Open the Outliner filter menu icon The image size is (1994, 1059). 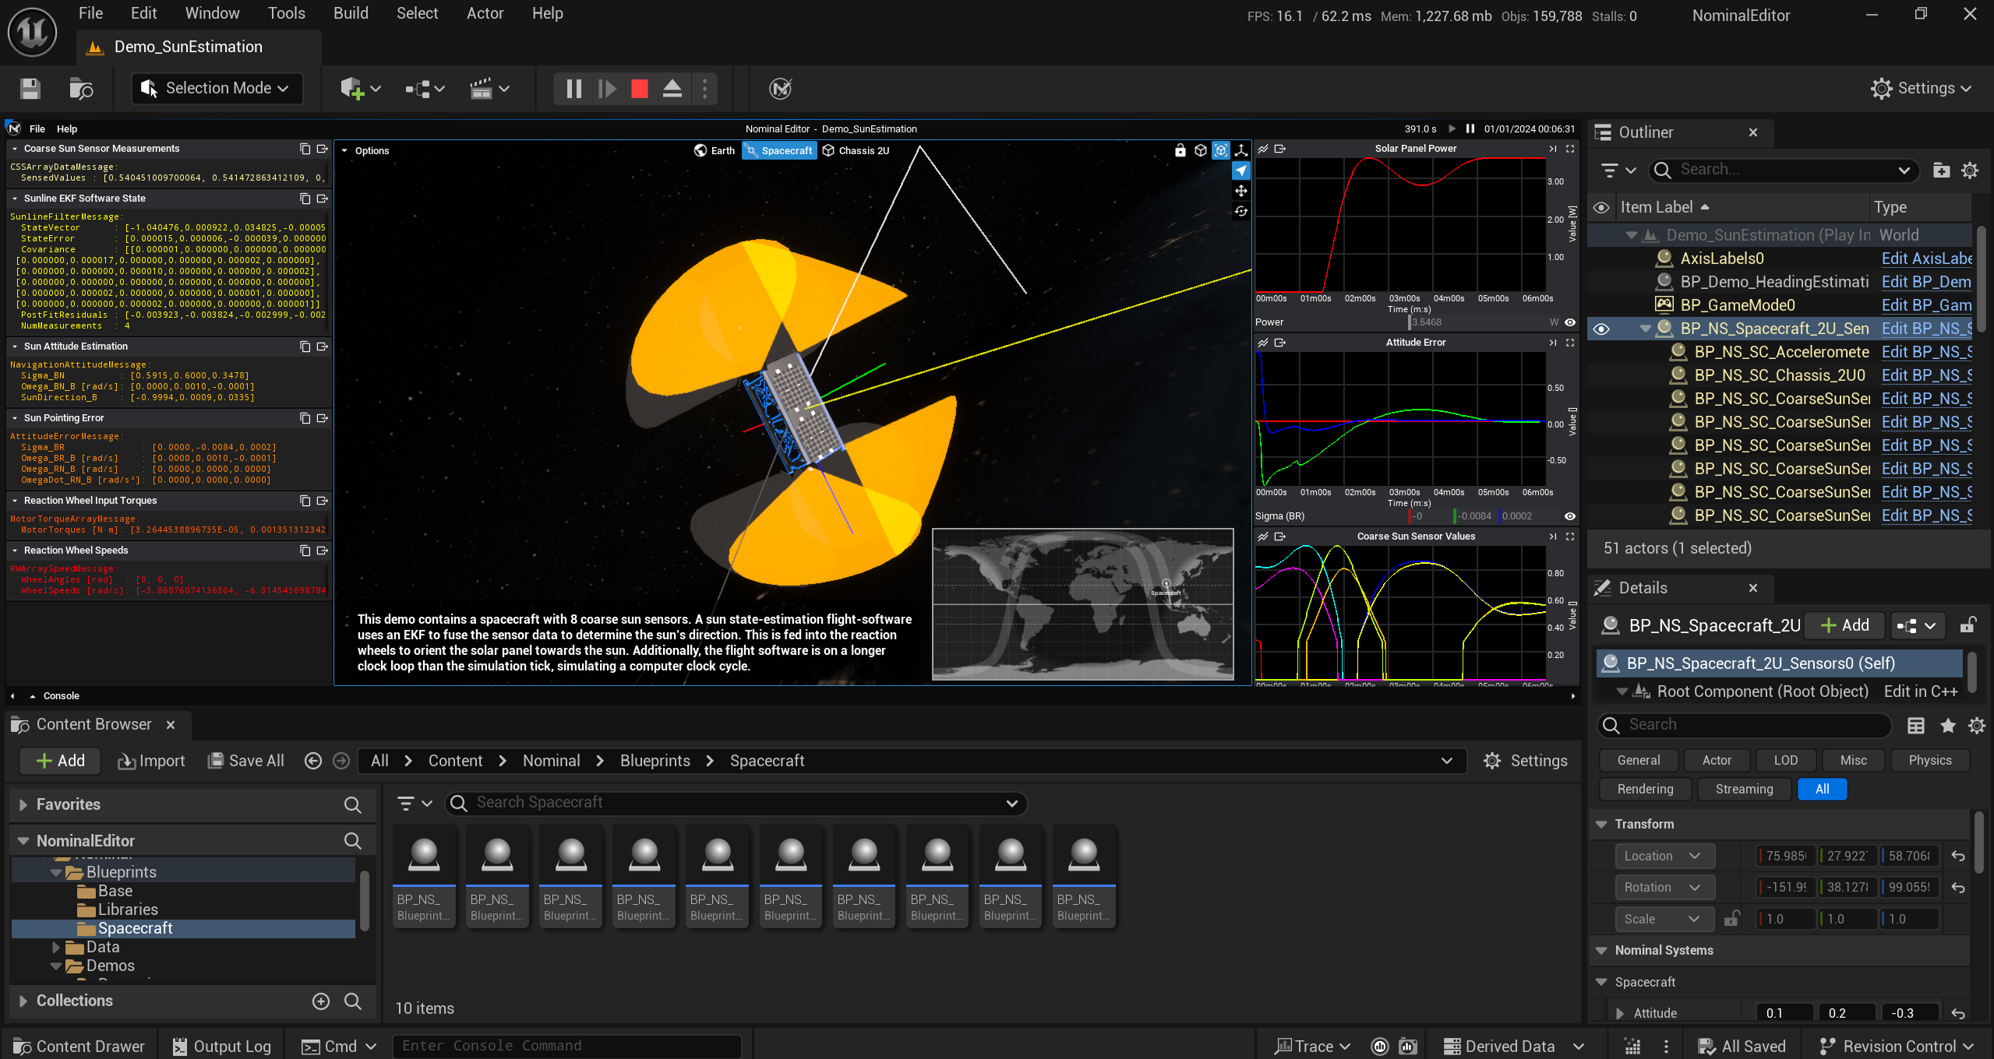[x=1618, y=170]
